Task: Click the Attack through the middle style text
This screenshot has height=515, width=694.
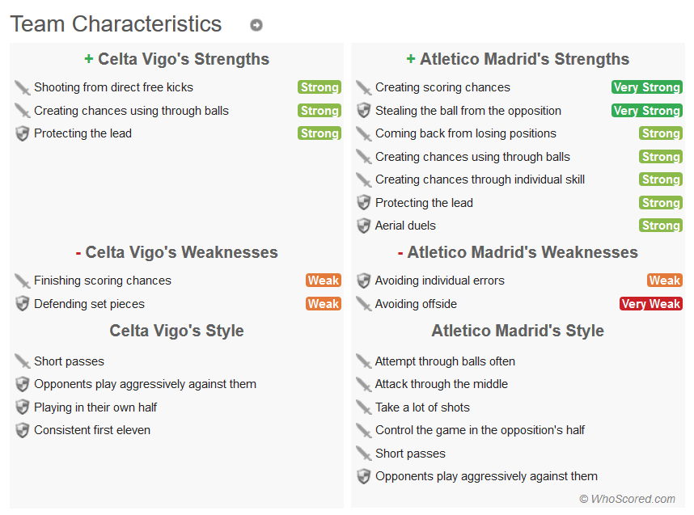Action: point(442,384)
